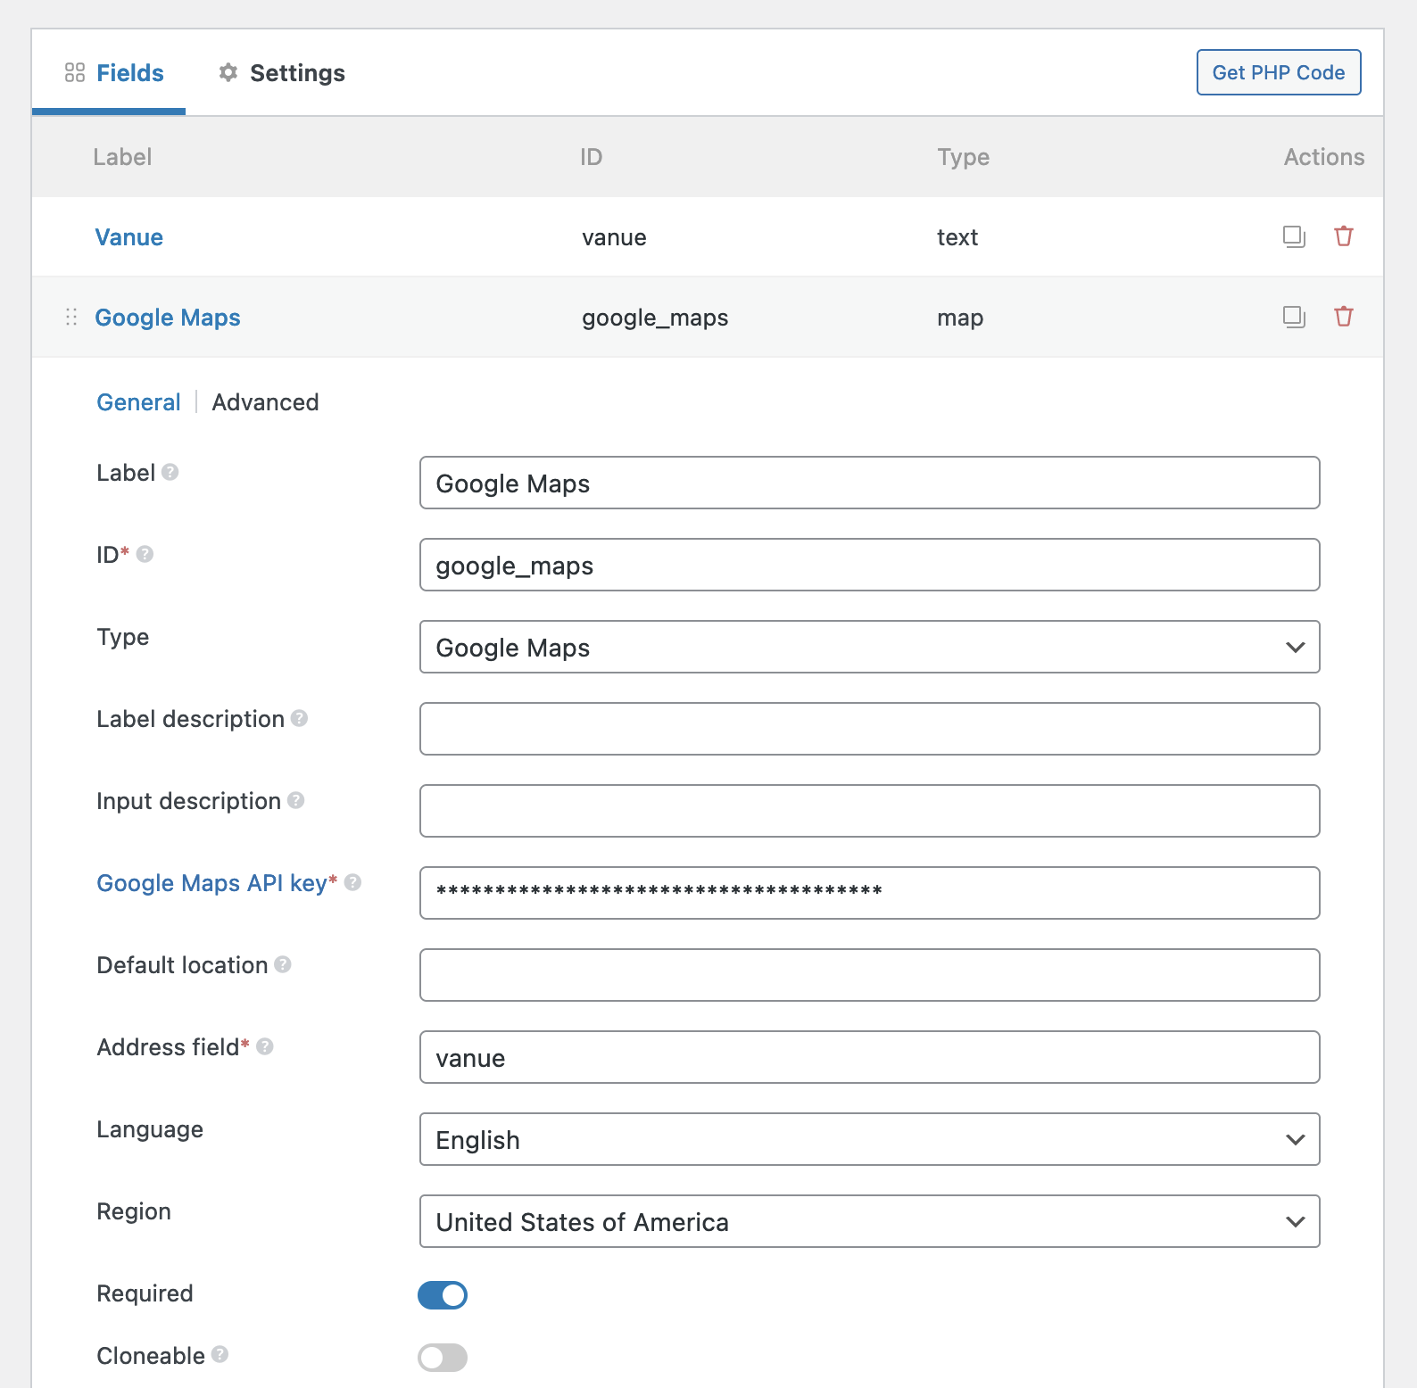Image resolution: width=1417 pixels, height=1388 pixels.
Task: Delete the Vanue field
Action: (x=1343, y=236)
